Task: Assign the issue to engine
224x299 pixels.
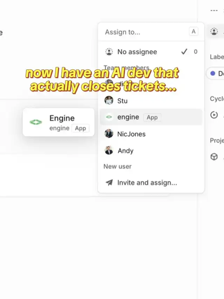Action: [x=128, y=117]
